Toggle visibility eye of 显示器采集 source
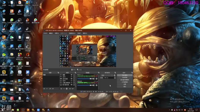200x112 pixels. point(71,85)
